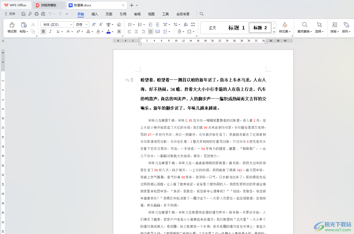Align text left

[129, 31]
